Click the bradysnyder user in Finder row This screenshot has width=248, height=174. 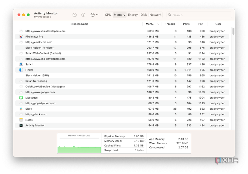click(217, 70)
